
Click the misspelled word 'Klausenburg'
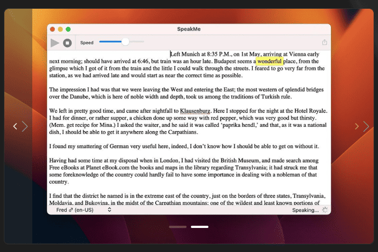coord(195,111)
